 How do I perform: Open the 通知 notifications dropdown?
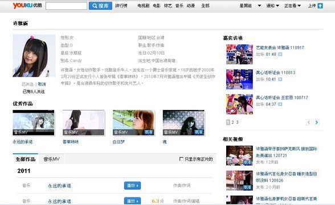(272, 6)
